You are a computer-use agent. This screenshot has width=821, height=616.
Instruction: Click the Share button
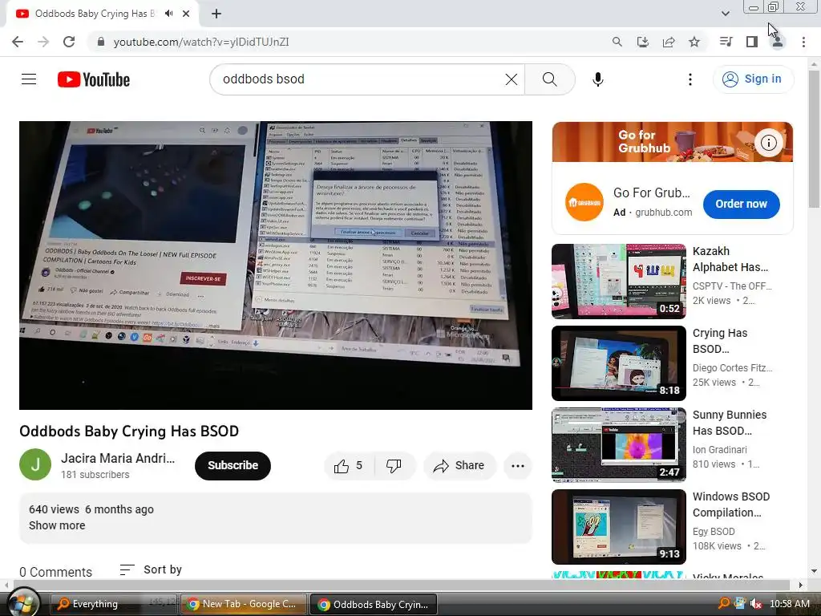(459, 465)
